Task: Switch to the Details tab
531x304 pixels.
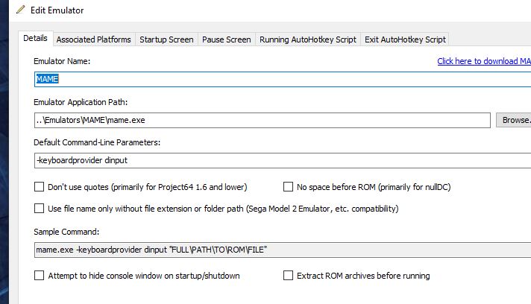Action: 35,38
